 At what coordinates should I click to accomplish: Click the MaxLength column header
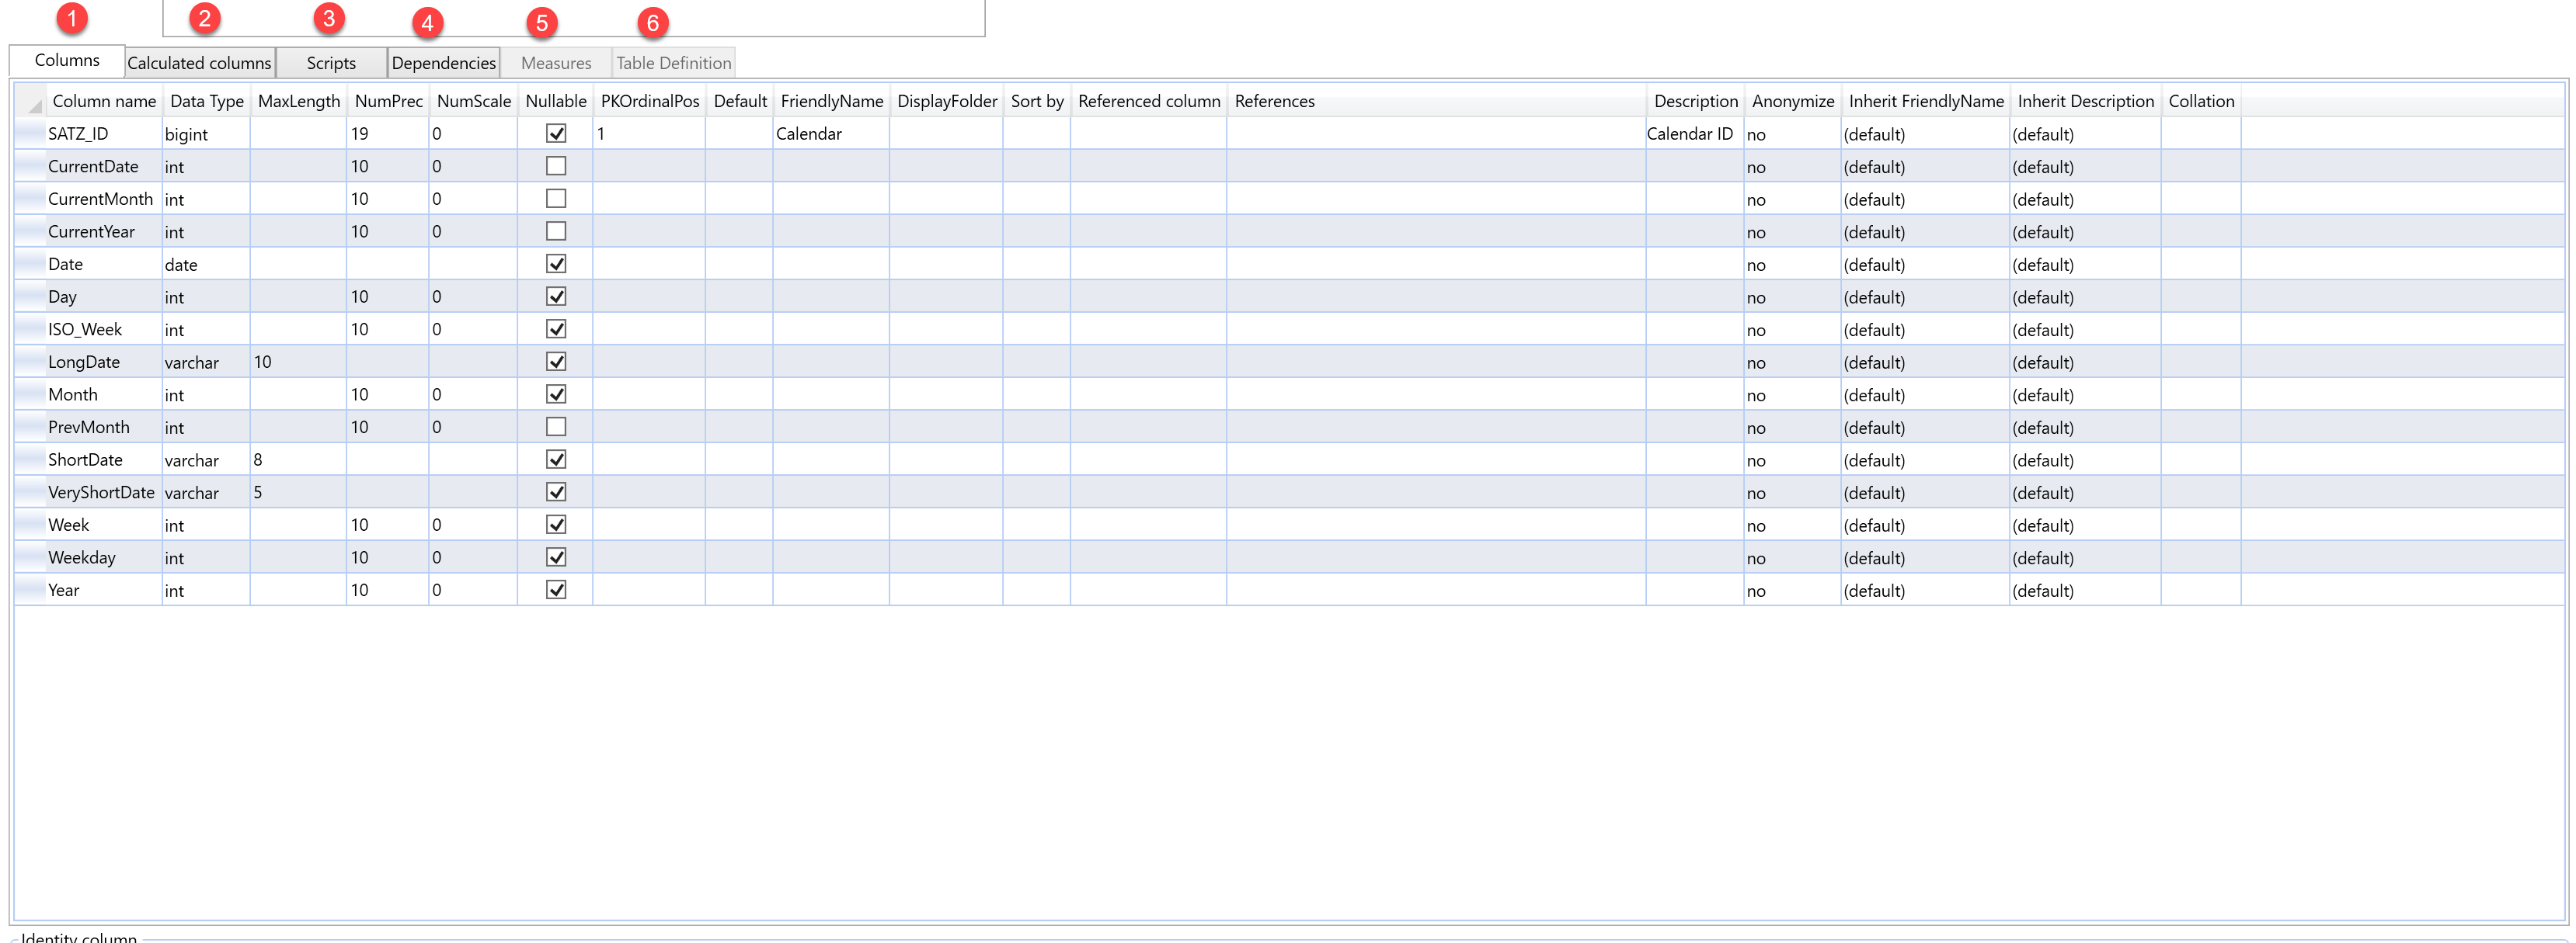point(298,101)
